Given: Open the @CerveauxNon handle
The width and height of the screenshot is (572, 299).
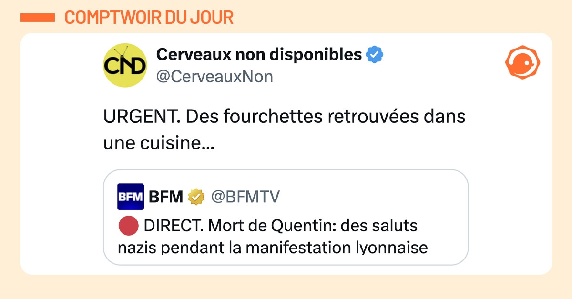Looking at the screenshot, I should pos(214,77).
